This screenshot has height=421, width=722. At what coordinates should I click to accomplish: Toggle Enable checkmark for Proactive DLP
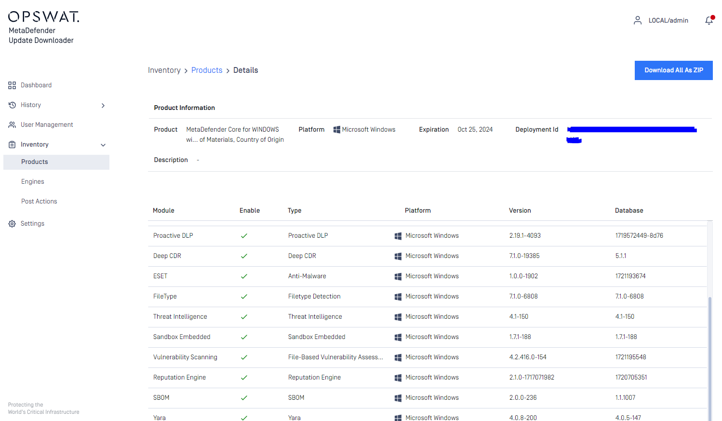244,236
